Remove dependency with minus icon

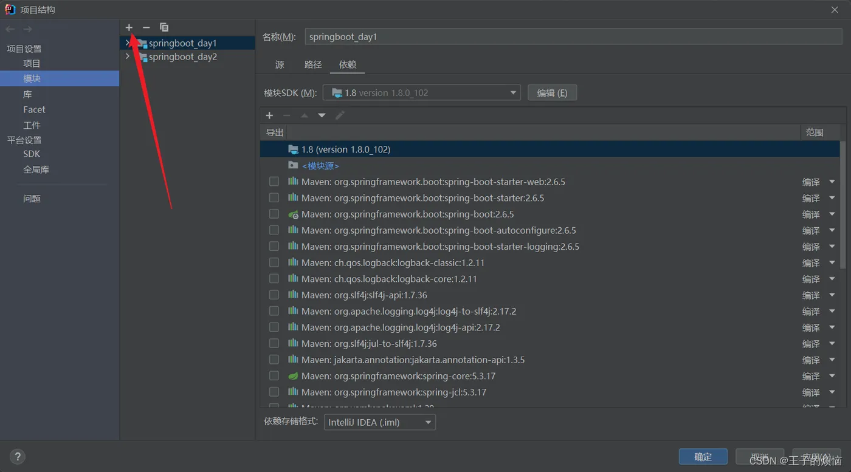pyautogui.click(x=286, y=115)
